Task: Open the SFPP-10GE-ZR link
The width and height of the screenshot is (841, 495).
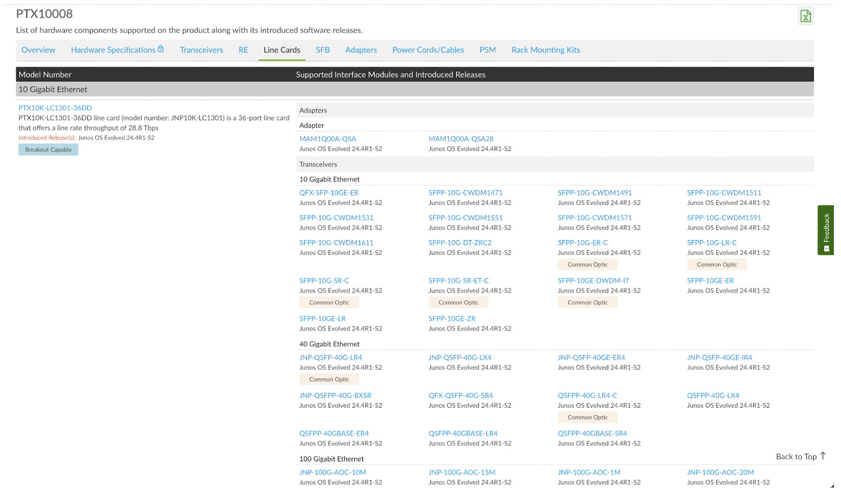Action: (452, 318)
